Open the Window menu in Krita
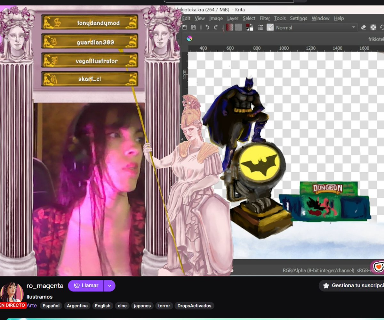Screen dimensions: 384x320 [321, 18]
